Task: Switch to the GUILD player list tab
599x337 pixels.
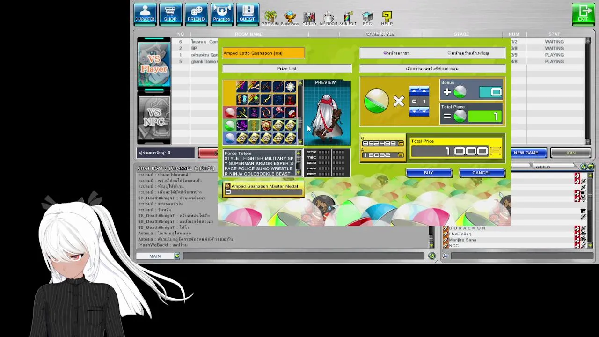Action: coord(543,167)
